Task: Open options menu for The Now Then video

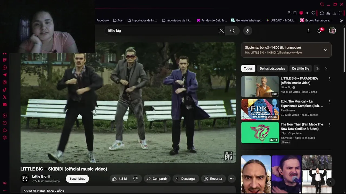Action: (330, 125)
